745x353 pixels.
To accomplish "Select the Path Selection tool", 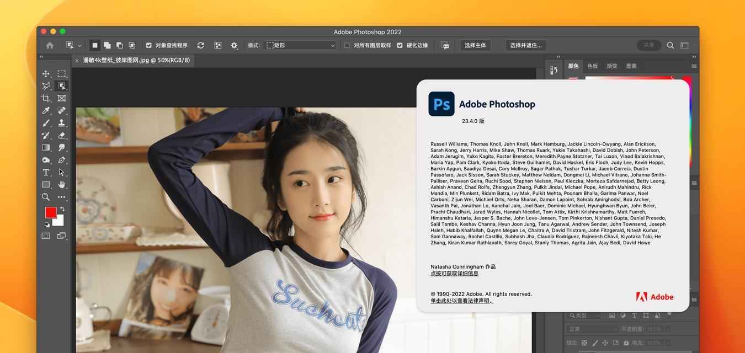I will (x=62, y=172).
